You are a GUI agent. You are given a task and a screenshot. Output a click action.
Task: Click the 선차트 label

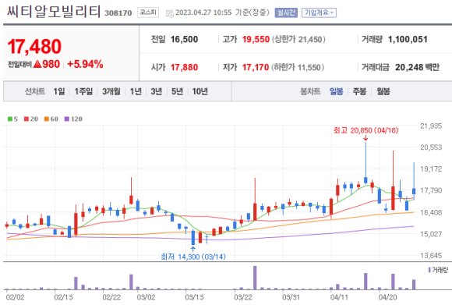point(35,92)
